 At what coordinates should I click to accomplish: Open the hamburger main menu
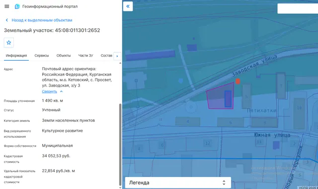[x=6, y=6]
